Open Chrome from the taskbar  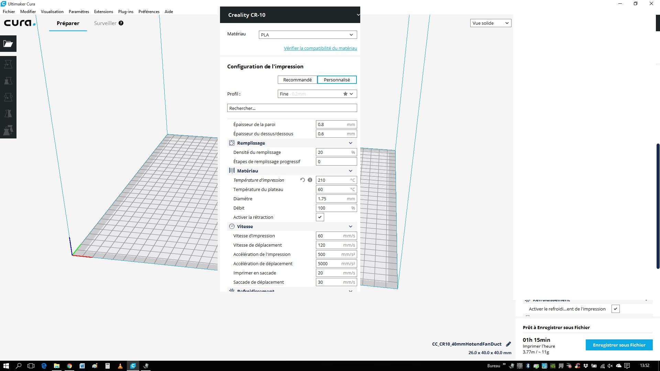[x=69, y=366]
